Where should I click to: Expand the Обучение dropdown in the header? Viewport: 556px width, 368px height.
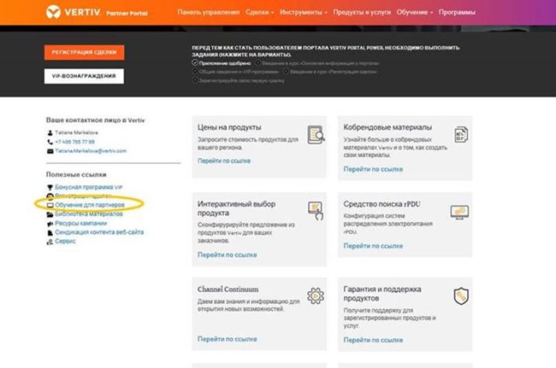tap(415, 13)
